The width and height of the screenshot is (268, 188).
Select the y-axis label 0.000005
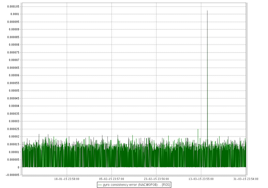point(13,160)
